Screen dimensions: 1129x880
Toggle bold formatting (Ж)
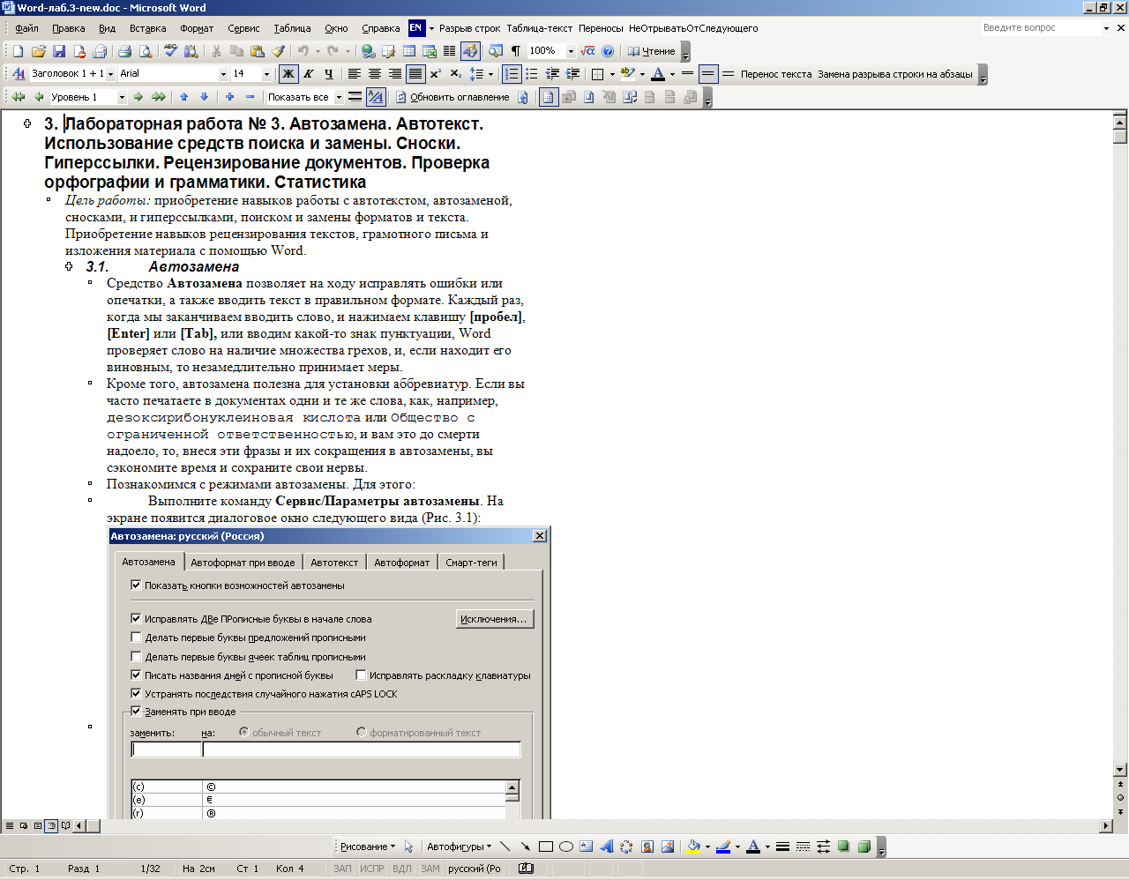tap(288, 74)
